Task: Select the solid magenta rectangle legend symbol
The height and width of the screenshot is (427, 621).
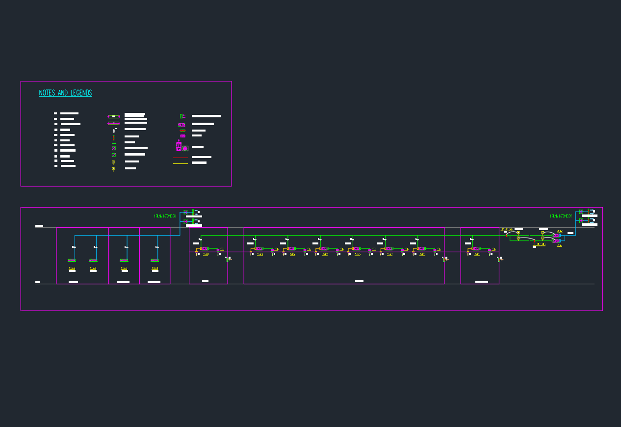Action: click(x=182, y=135)
